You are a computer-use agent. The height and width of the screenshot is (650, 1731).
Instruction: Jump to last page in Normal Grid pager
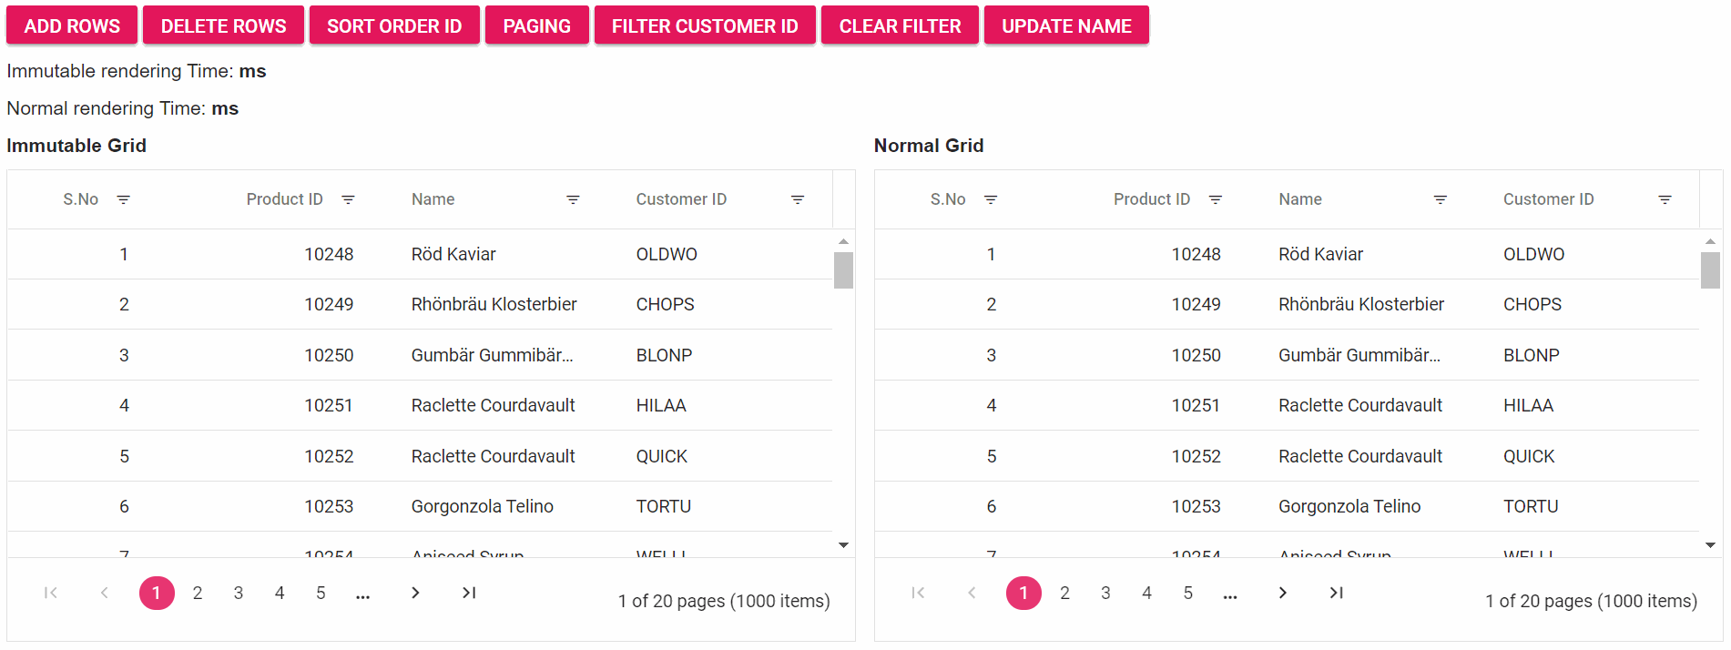(x=1336, y=593)
